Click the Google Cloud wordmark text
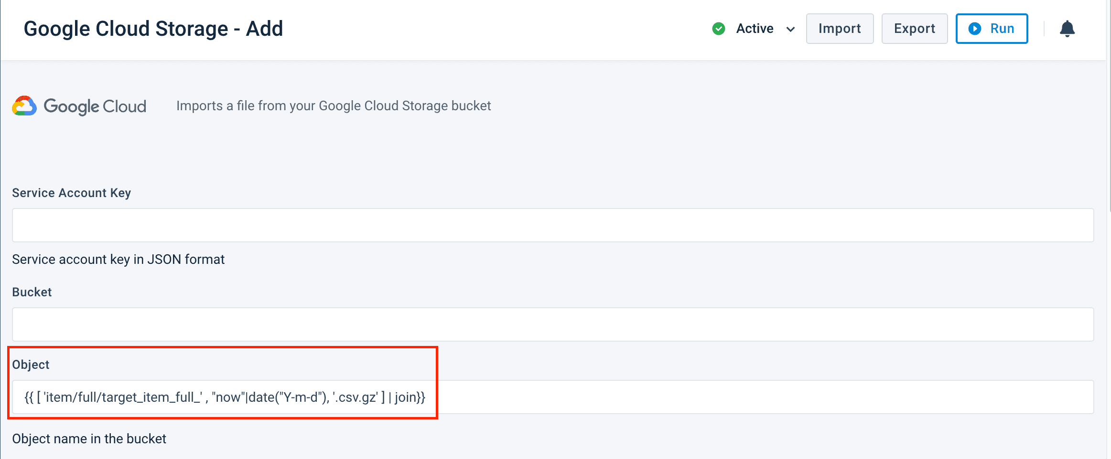1111x459 pixels. pyautogui.click(x=95, y=106)
